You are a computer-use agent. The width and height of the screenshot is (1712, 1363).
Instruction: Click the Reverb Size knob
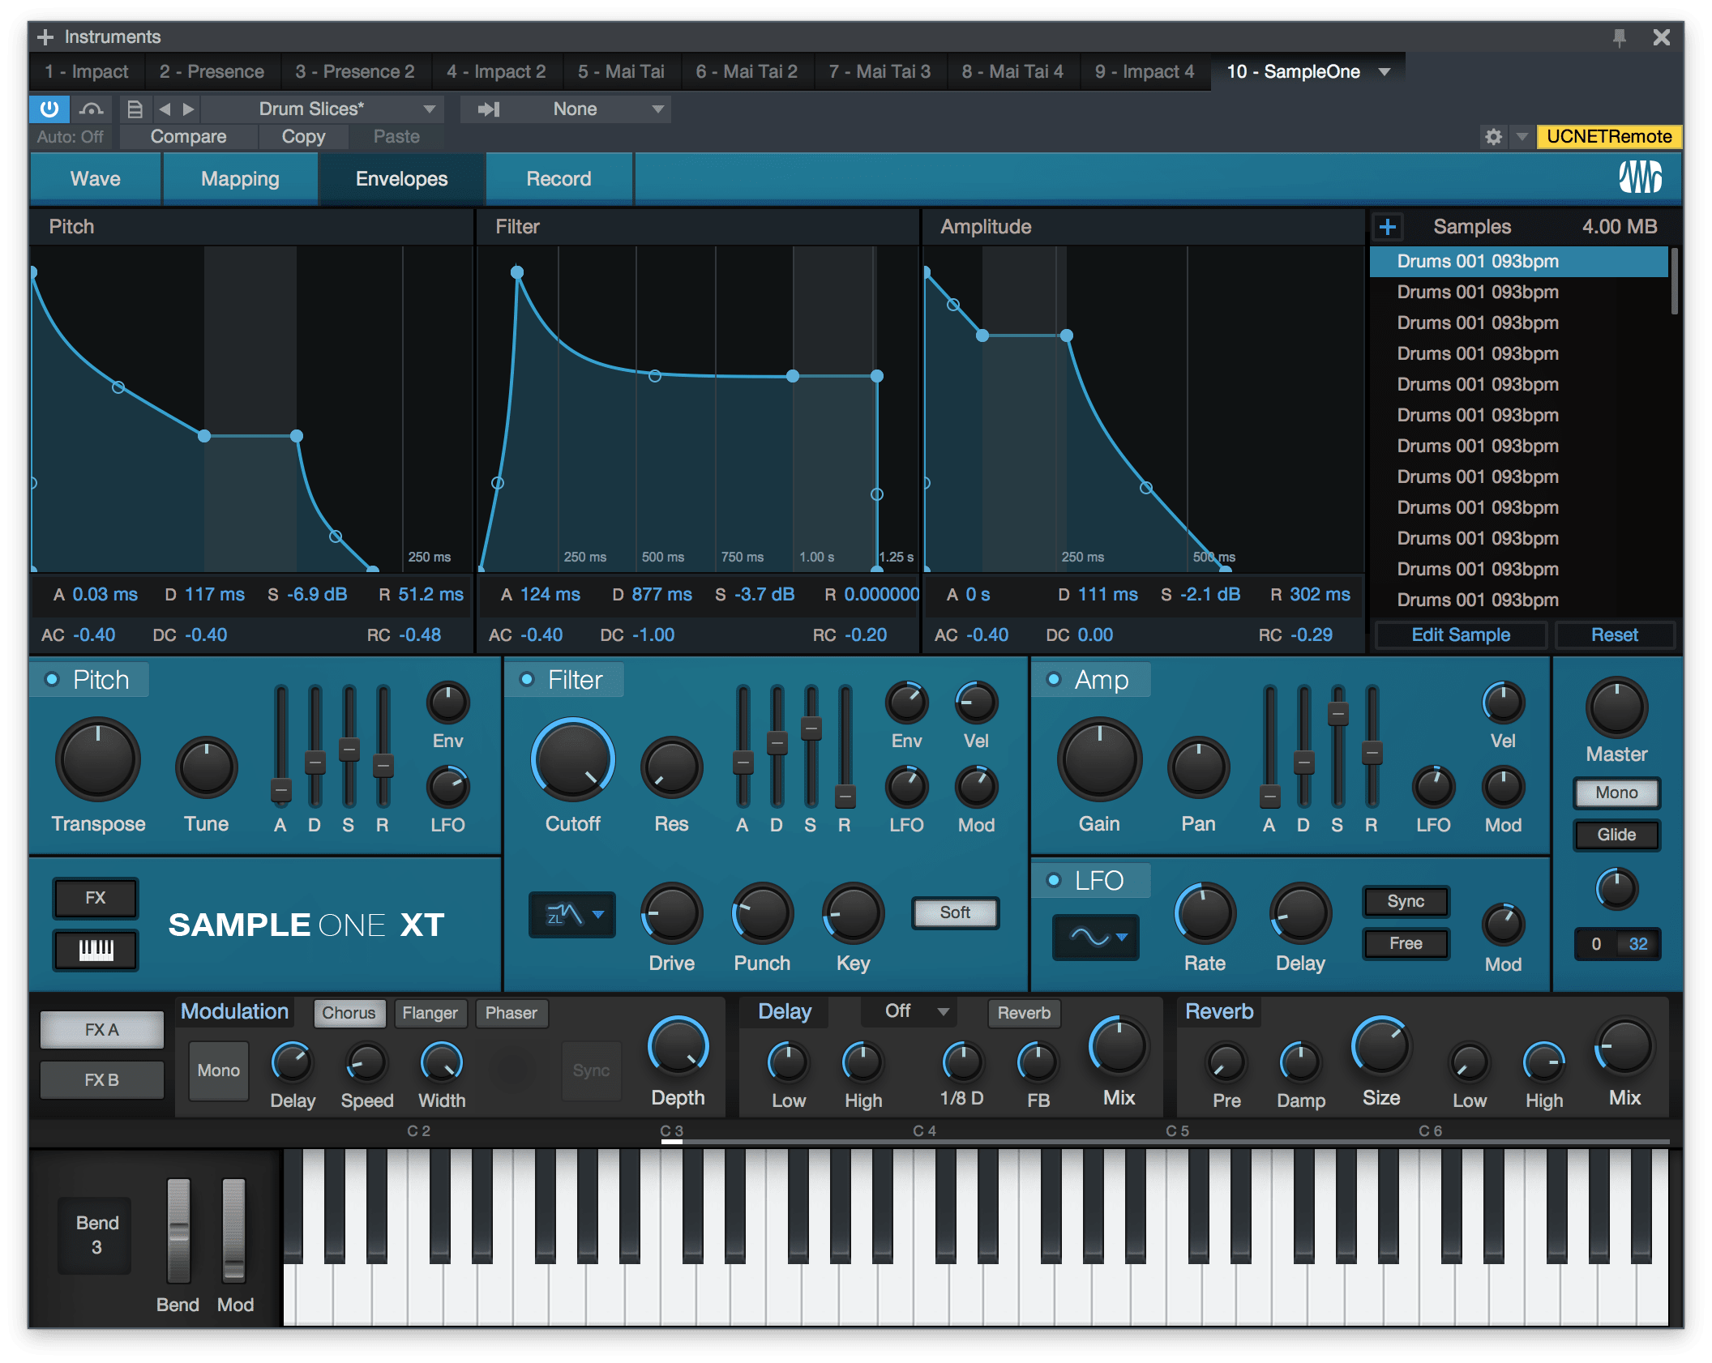tap(1381, 1048)
